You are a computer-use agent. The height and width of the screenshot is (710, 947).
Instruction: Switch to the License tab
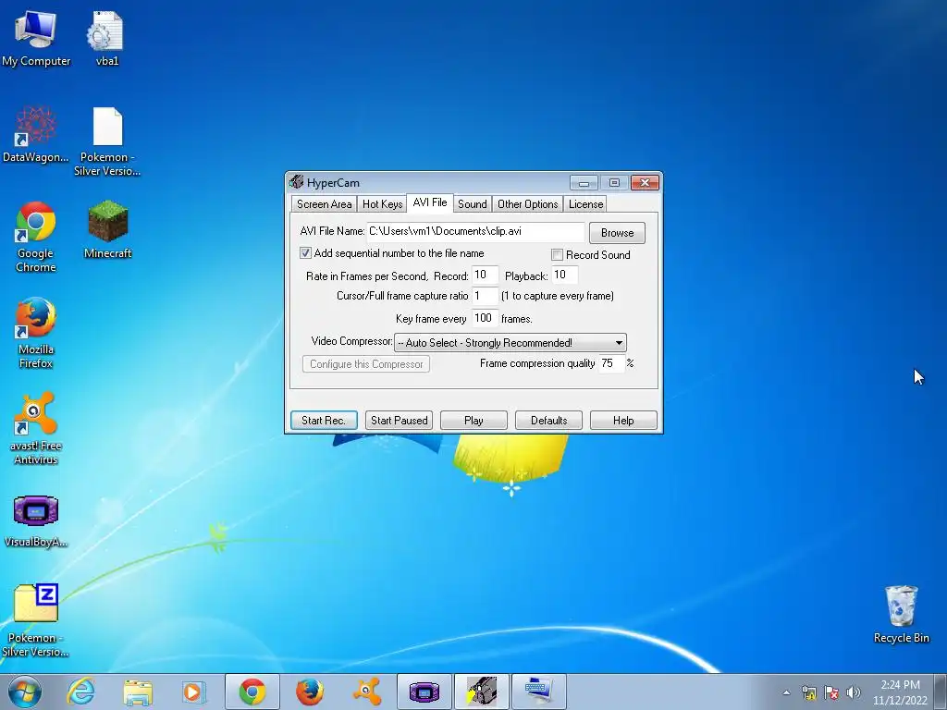tap(585, 204)
